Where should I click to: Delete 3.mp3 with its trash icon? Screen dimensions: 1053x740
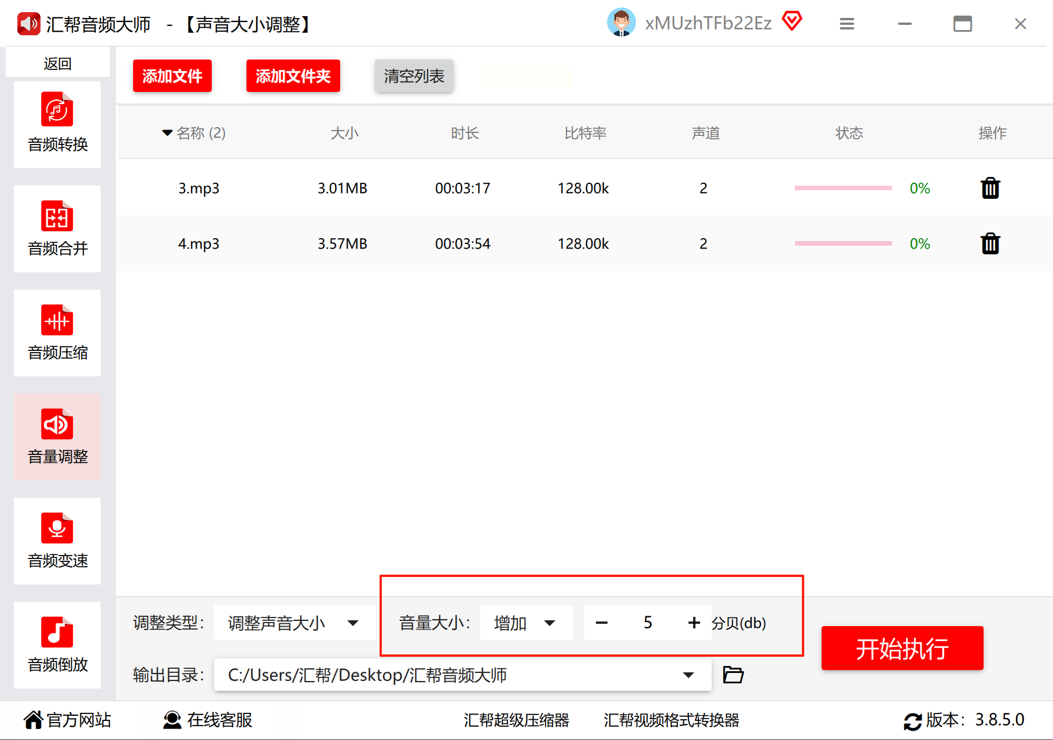[990, 188]
